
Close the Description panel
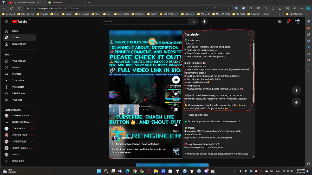pos(249,34)
